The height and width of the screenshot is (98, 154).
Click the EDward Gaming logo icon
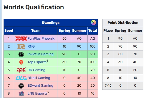(x=21, y=86)
